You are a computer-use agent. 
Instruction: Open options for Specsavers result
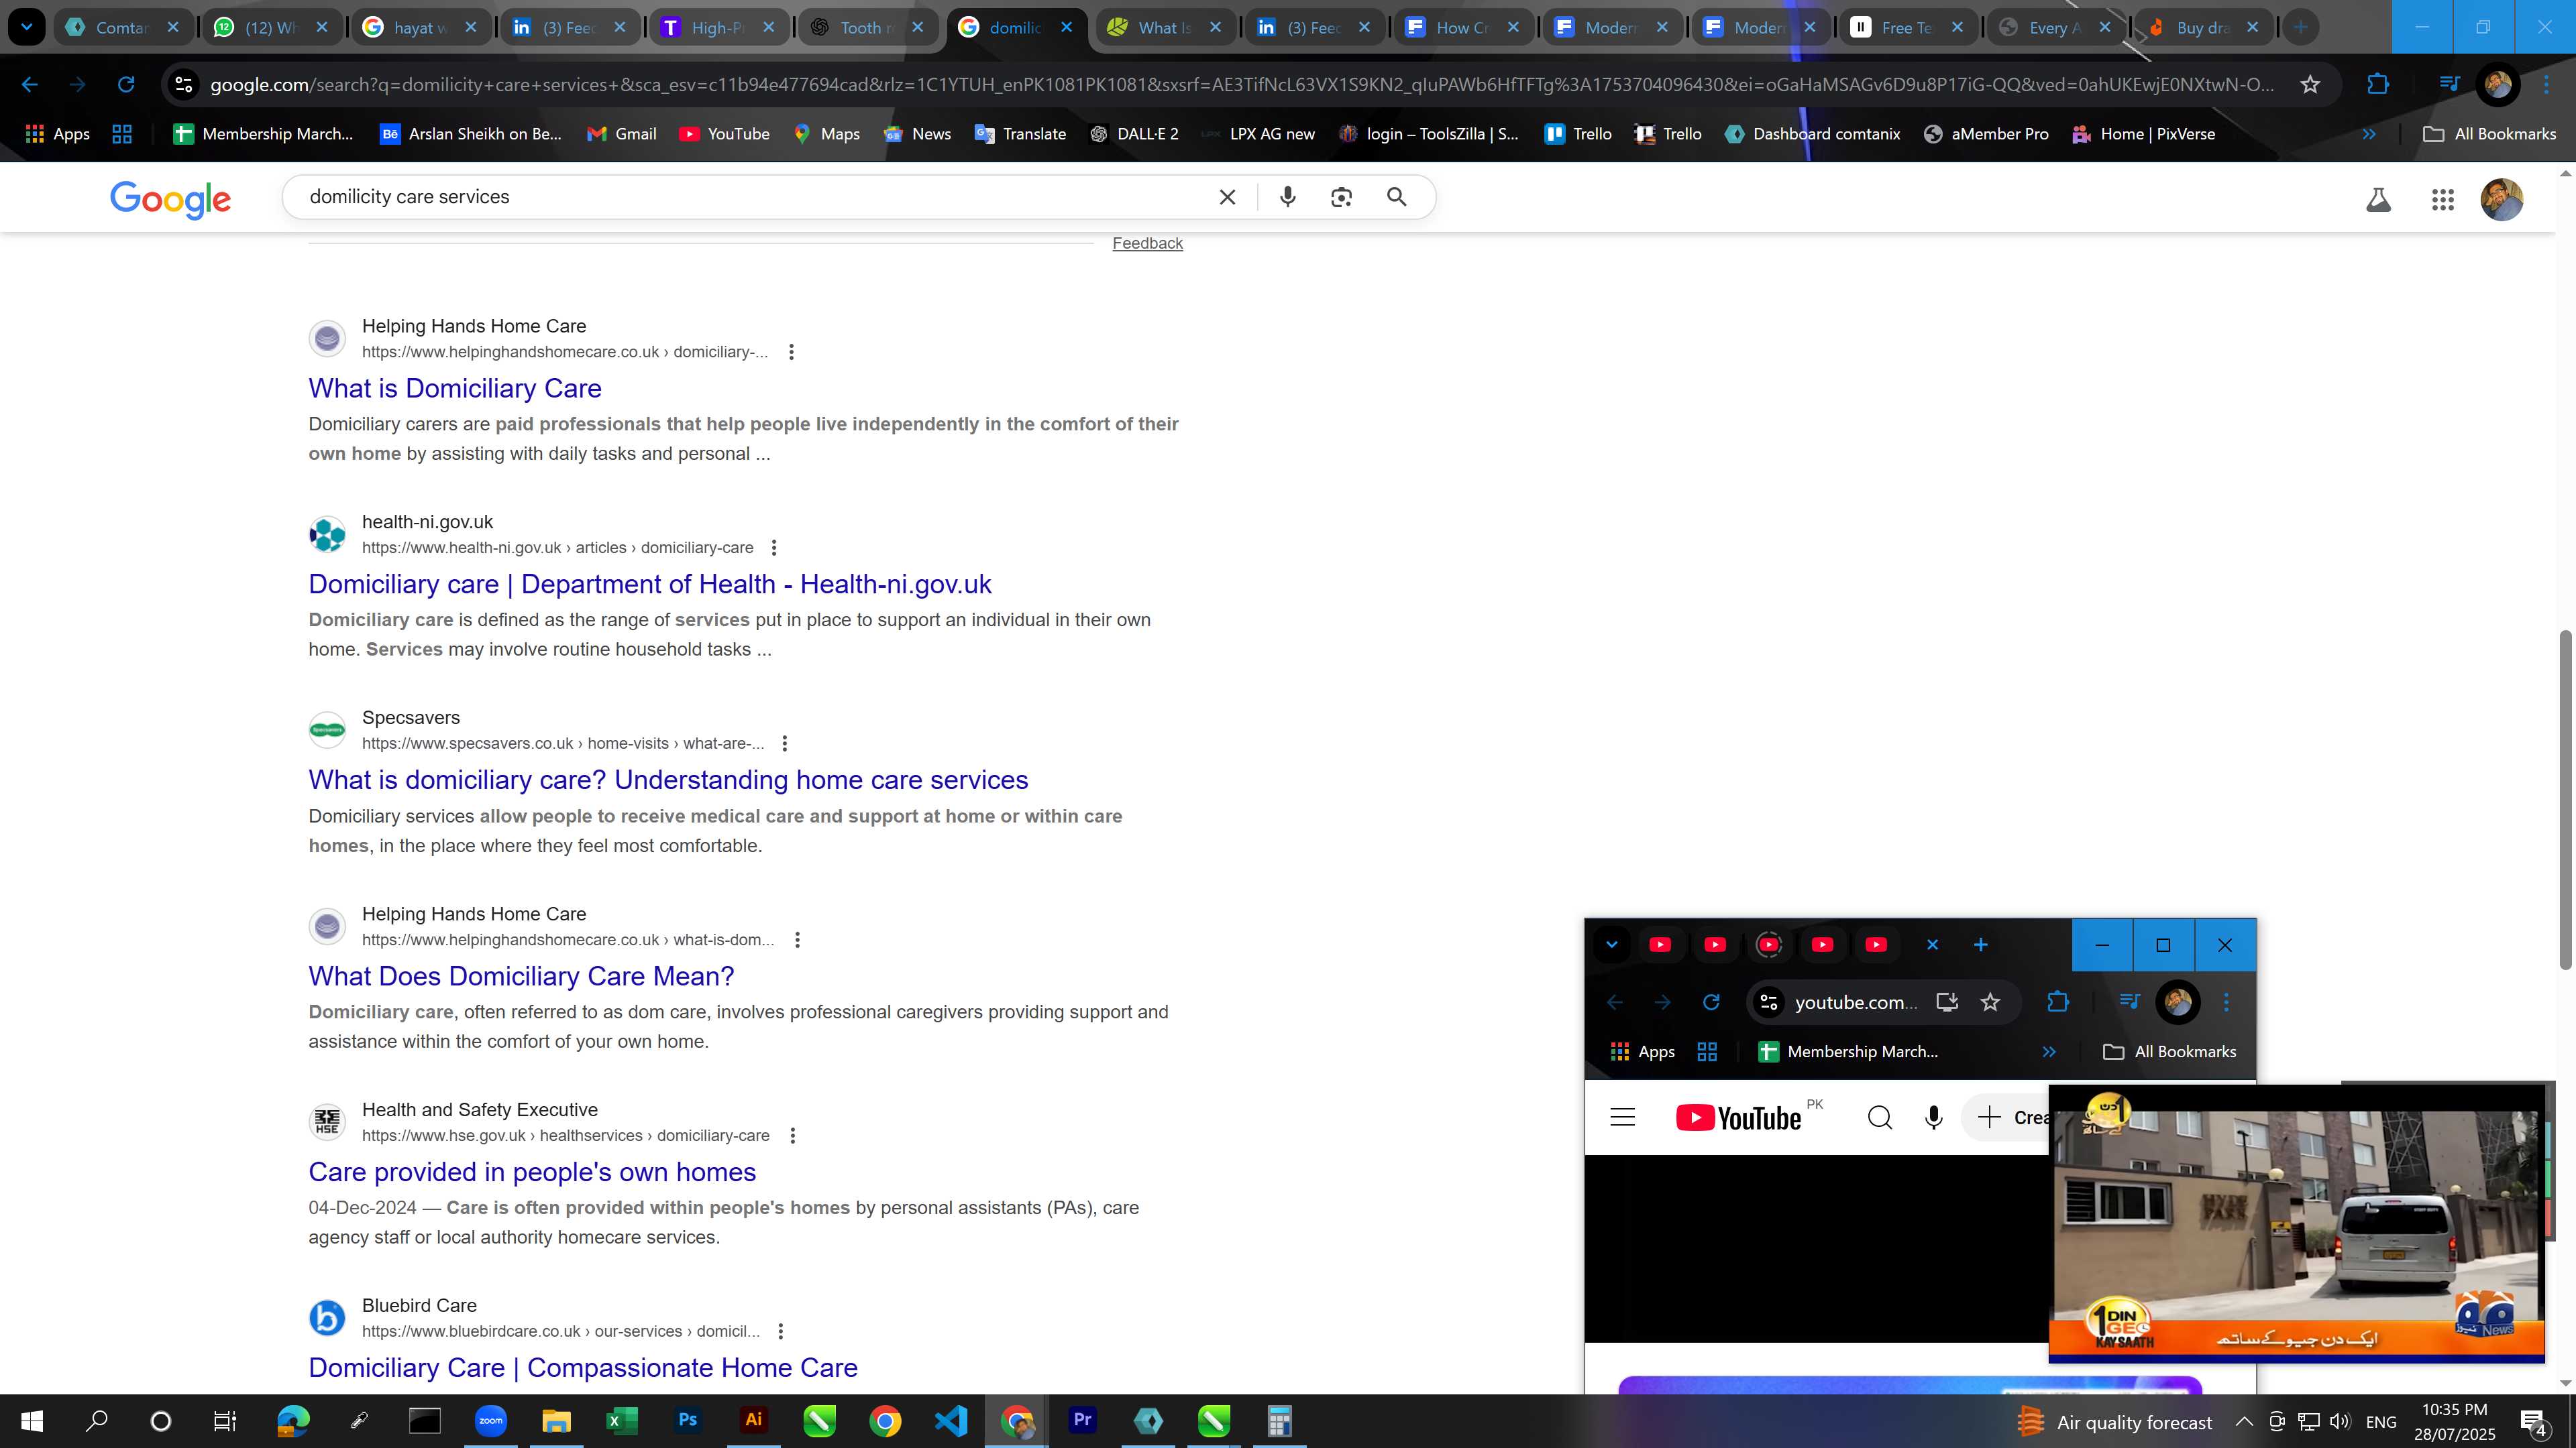tap(785, 743)
